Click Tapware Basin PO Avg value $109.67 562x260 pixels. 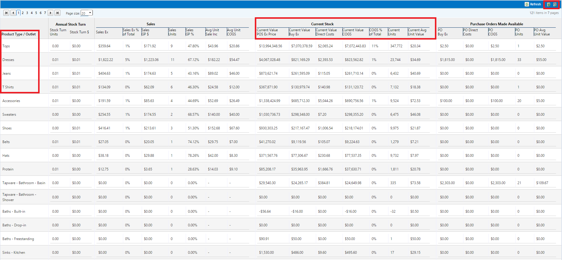point(542,183)
